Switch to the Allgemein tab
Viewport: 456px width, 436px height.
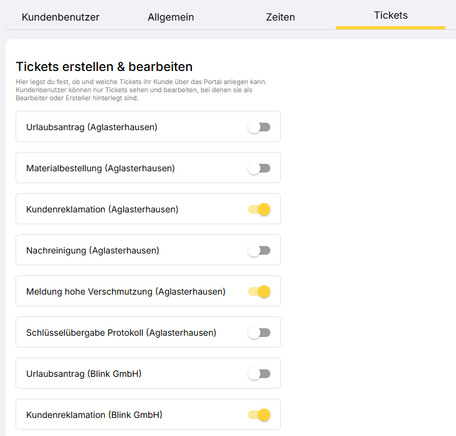click(171, 17)
